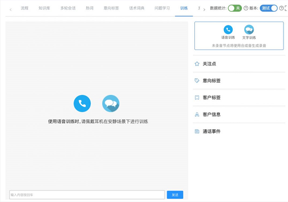Focus the 输入内容按回车 message field

click(87, 195)
